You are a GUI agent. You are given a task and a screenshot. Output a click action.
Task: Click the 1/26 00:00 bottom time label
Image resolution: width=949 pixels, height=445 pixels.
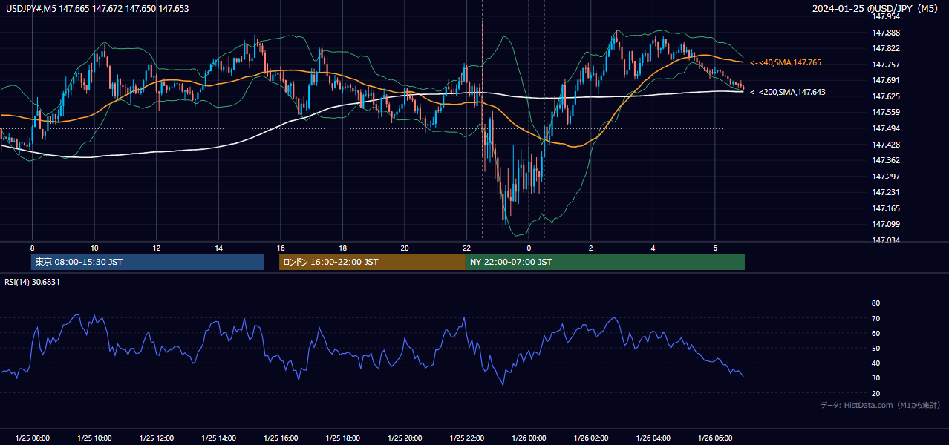pyautogui.click(x=529, y=438)
